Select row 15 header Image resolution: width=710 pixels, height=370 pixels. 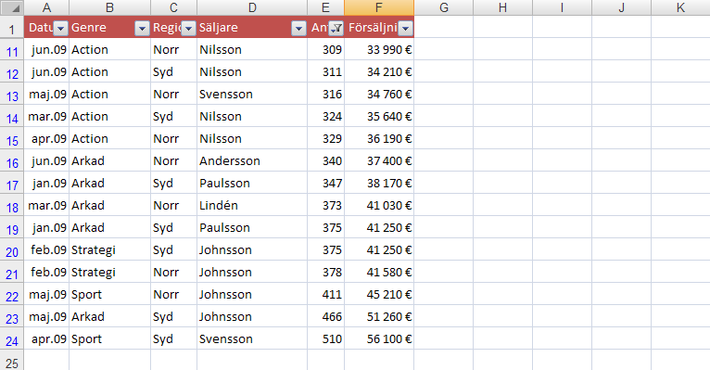(12, 138)
